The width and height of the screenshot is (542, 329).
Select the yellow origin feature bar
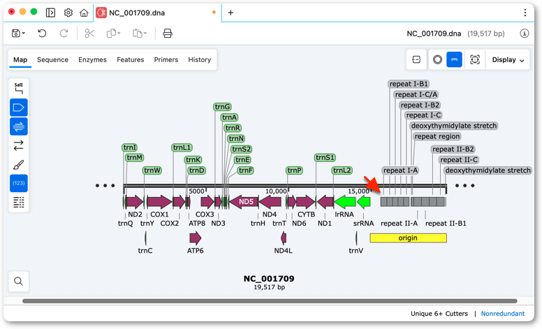(x=408, y=237)
